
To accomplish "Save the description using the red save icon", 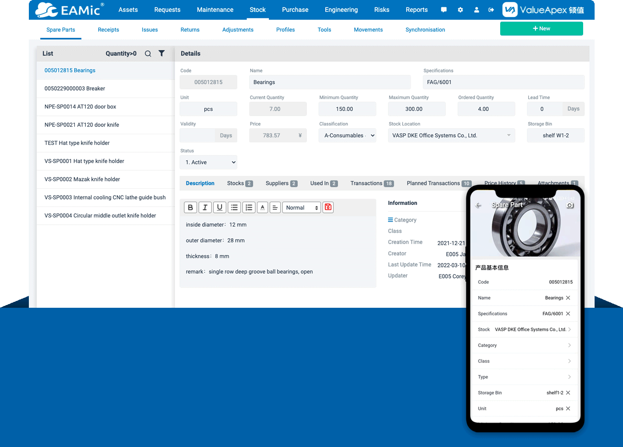I will [x=328, y=207].
